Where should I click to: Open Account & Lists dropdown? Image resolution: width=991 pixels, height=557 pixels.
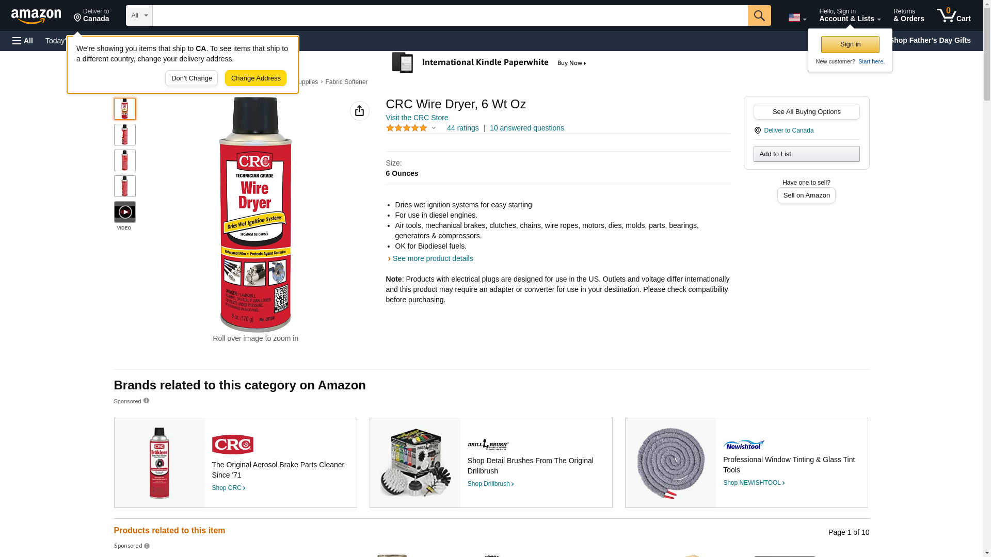[850, 15]
